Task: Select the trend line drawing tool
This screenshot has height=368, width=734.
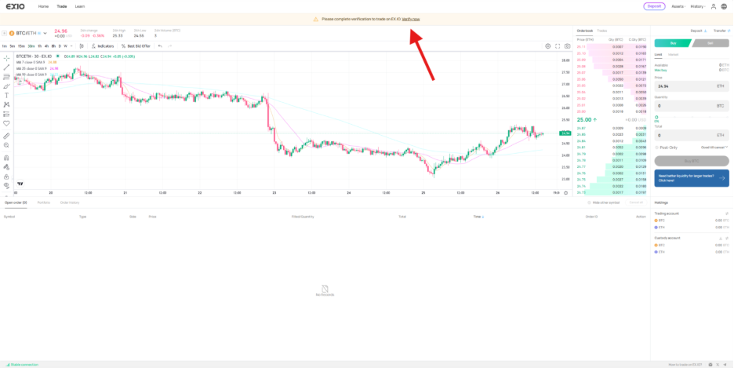Action: (6, 67)
